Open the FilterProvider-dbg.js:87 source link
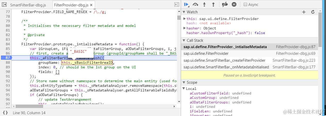 [x=296, y=47]
